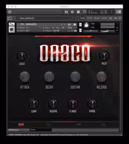Go to the next multi preset arrow
The height and width of the screenshot is (144, 129).
[x=76, y=18]
